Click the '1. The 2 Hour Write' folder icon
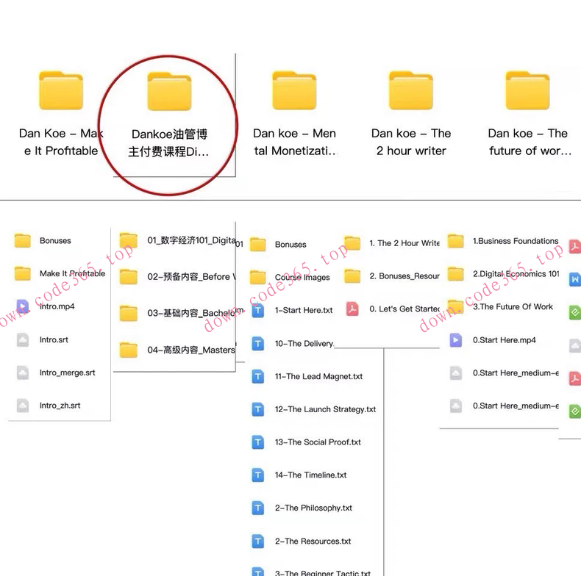Image resolution: width=581 pixels, height=576 pixels. point(352,243)
